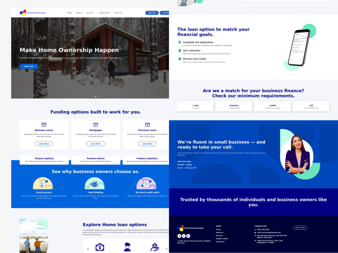Viewport: 338px width, 253px height.
Task: Click the footer phone number (855) 963-1854
Action: tap(263, 230)
